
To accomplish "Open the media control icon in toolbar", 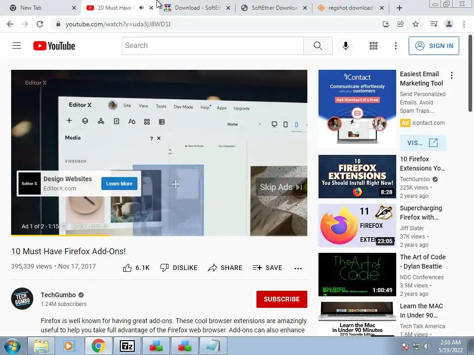I will click(x=434, y=24).
